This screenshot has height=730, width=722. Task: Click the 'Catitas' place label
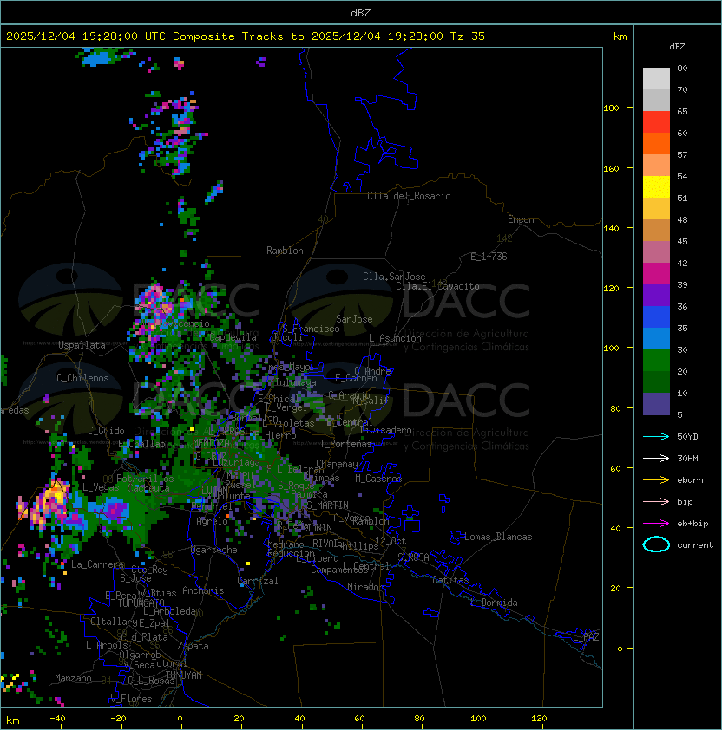click(450, 580)
